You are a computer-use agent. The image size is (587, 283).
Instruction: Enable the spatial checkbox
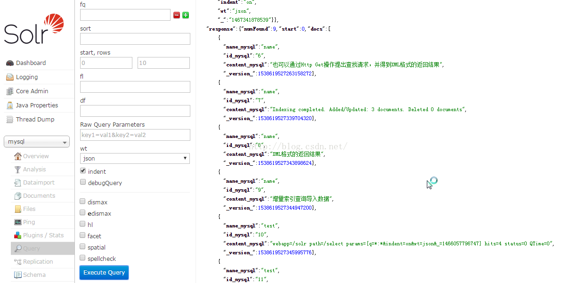tap(83, 247)
